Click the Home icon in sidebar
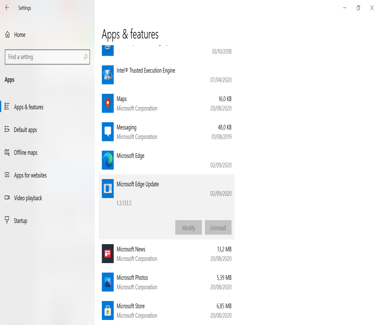The height and width of the screenshot is (325, 379). click(x=7, y=35)
